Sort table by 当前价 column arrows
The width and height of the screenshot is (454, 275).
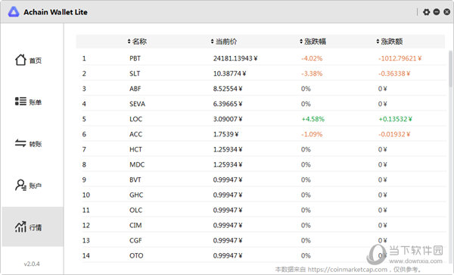(x=212, y=42)
